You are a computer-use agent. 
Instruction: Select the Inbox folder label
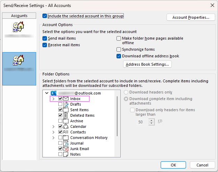[x=75, y=99]
